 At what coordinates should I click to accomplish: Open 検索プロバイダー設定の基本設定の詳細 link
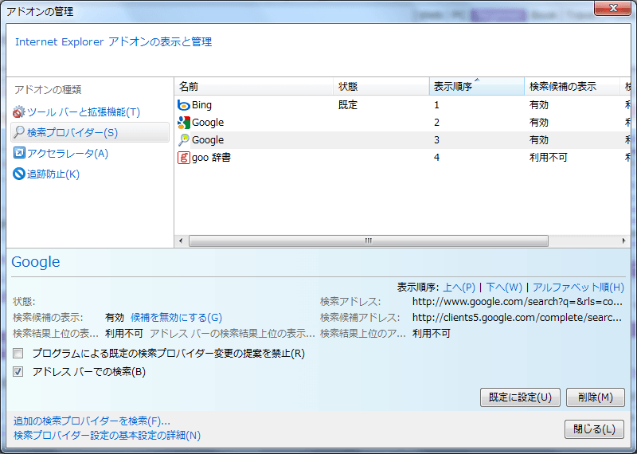pyautogui.click(x=107, y=436)
